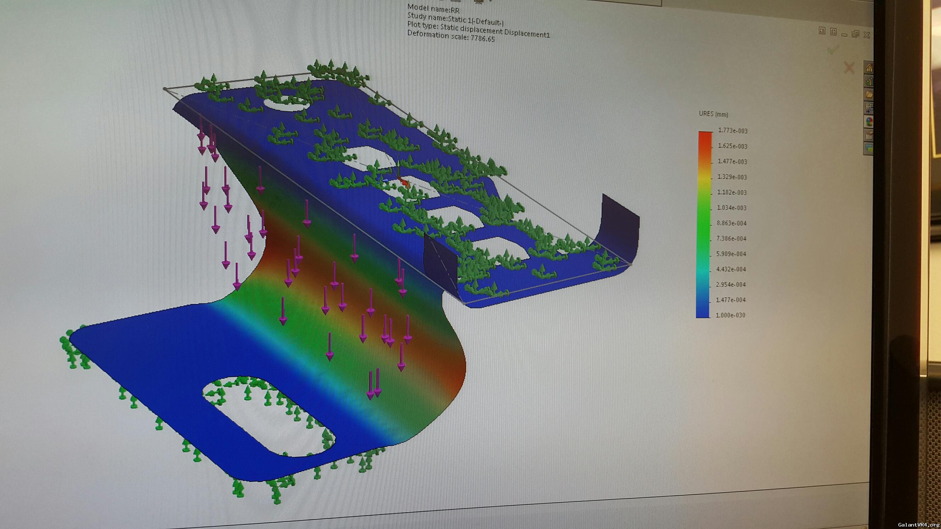This screenshot has height=529, width=941.
Task: Click the red cancel X in the confirmation corner
Action: pos(849,68)
